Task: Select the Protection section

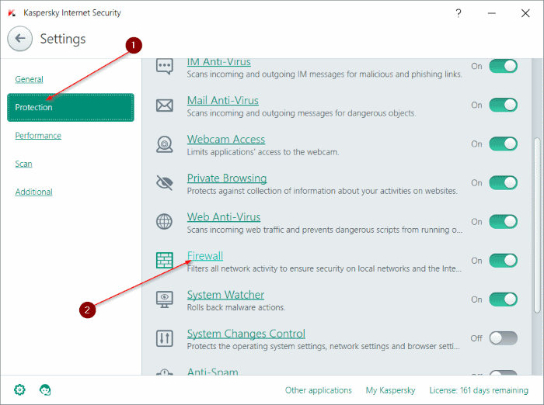Action: tap(71, 107)
